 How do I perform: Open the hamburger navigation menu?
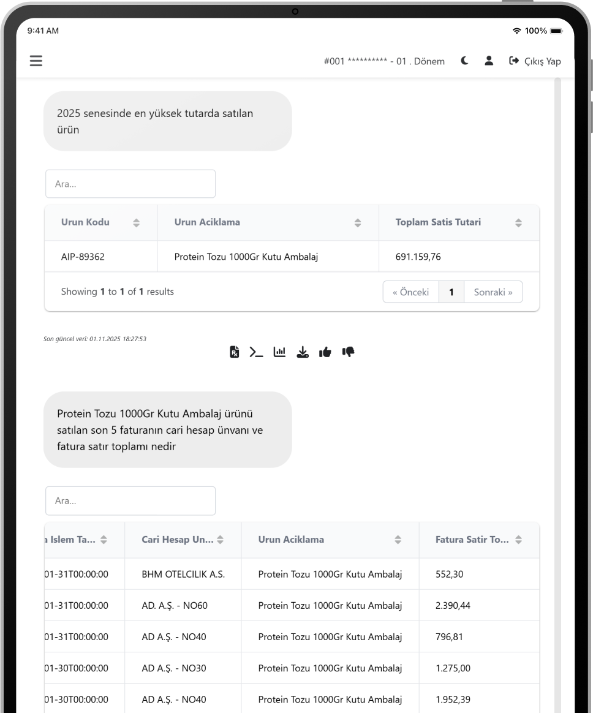[x=36, y=61]
